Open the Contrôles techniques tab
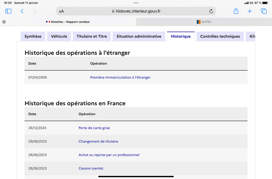Image resolution: width=272 pixels, height=179 pixels. pyautogui.click(x=220, y=36)
